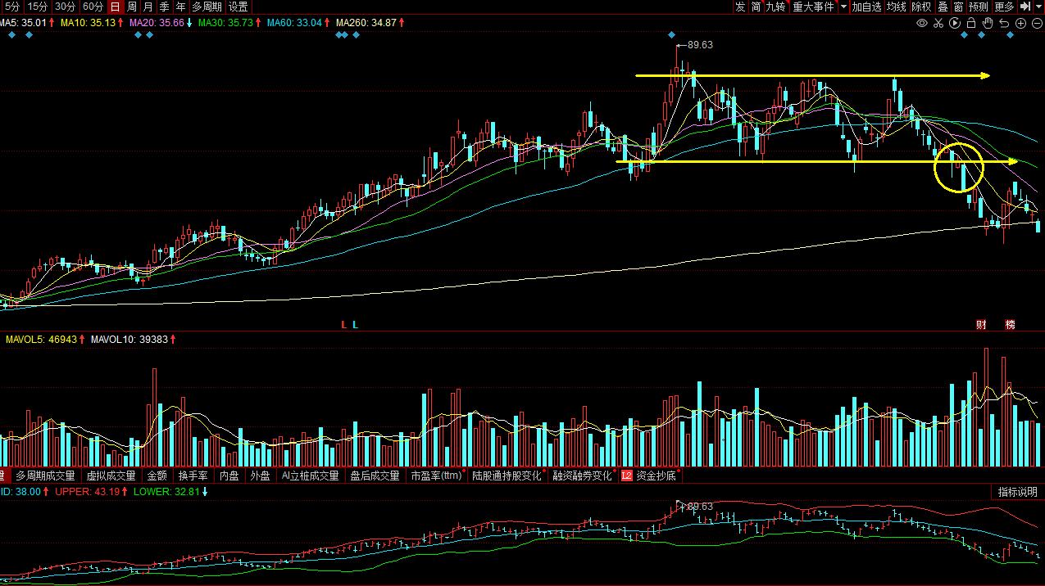
Task: Select the 盘后成交量 indicator tab
Action: tap(375, 476)
